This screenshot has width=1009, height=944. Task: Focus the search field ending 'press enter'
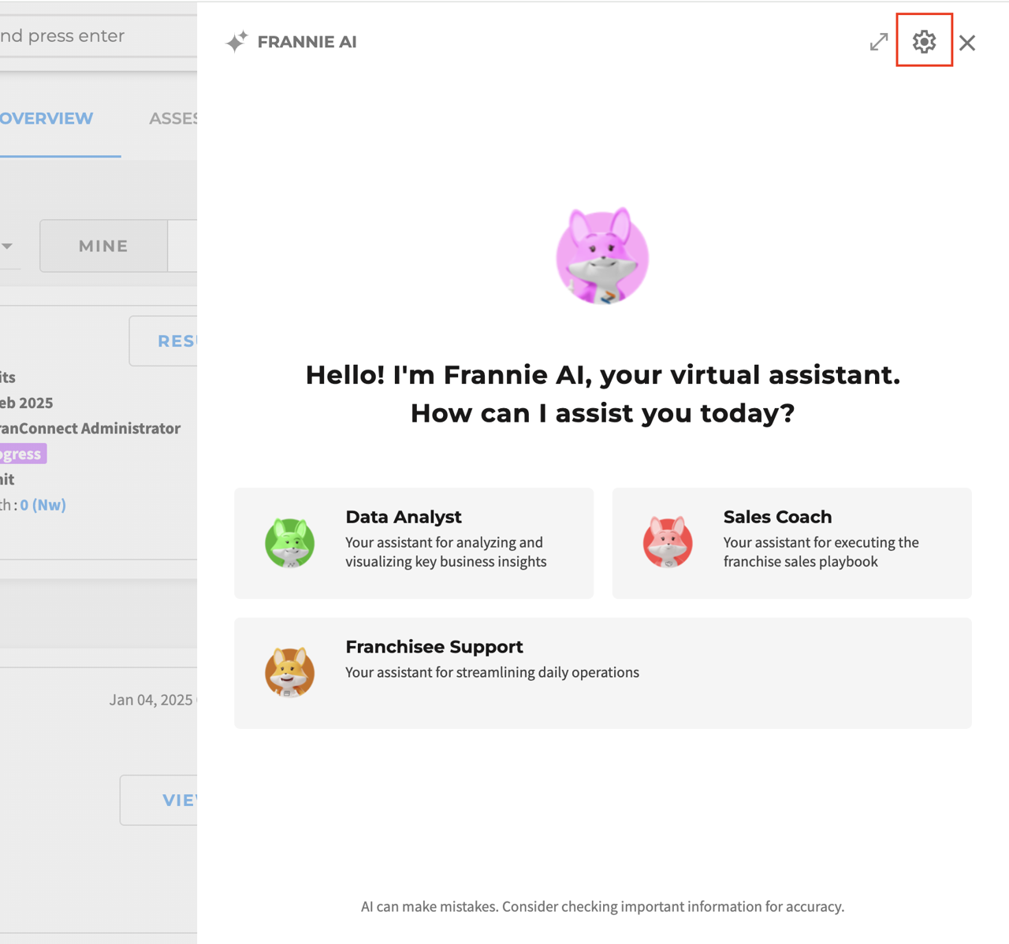coord(79,36)
